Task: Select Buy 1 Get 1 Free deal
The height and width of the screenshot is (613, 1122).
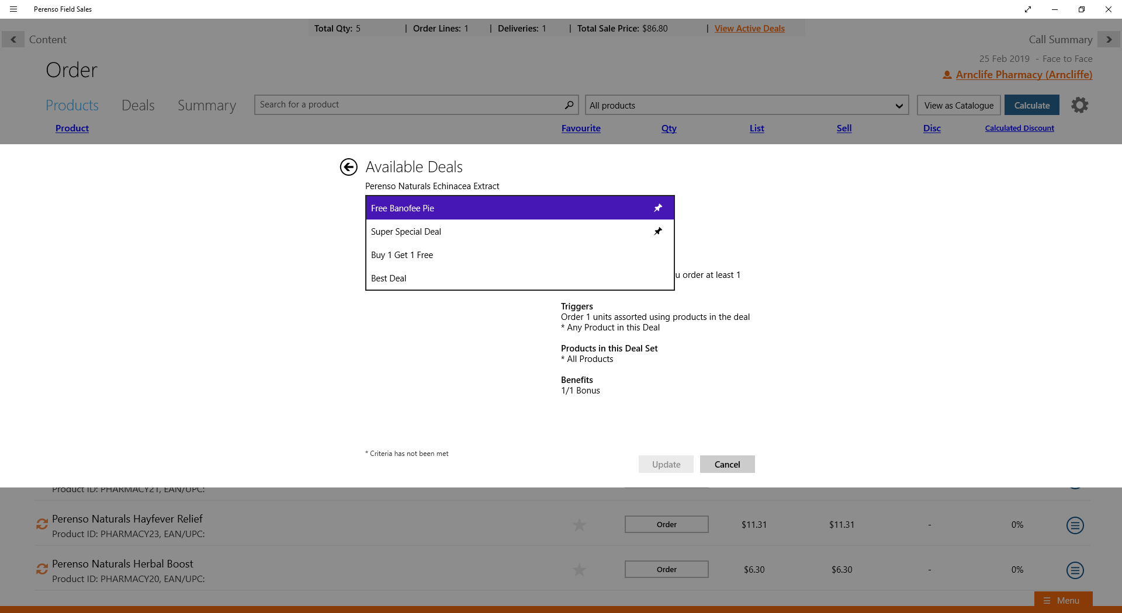Action: coord(520,255)
